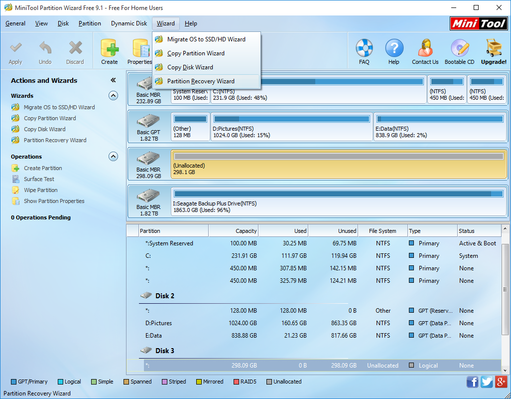Select the System Reserved partition row

click(x=314, y=243)
